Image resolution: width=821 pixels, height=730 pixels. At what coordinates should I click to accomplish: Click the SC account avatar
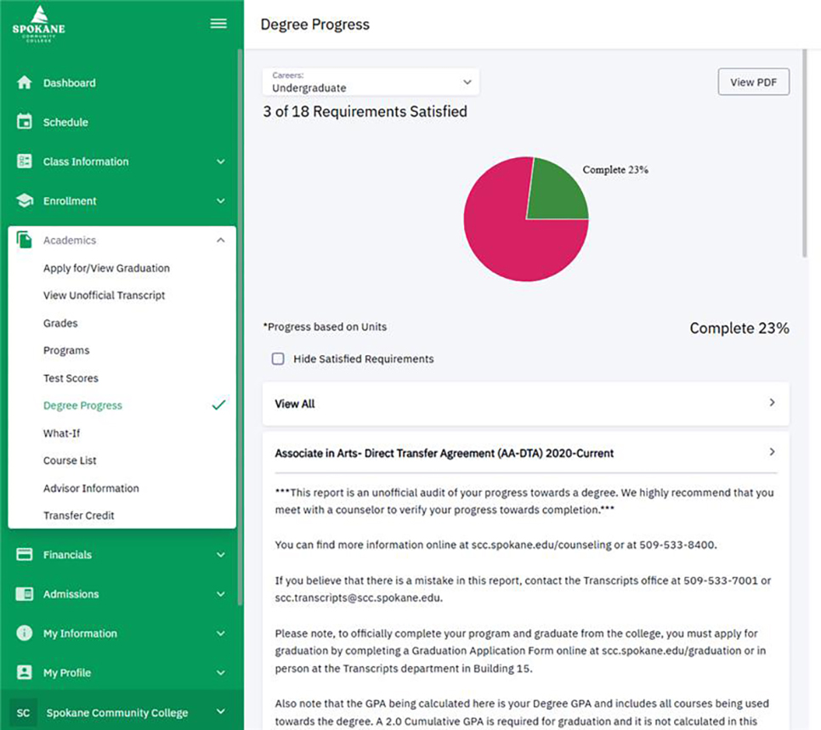(23, 712)
